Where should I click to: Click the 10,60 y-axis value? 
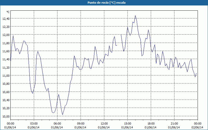pos(6,92)
